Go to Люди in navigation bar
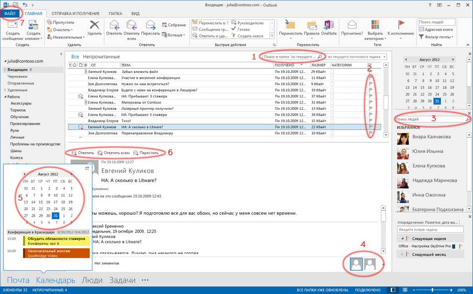 92,280
